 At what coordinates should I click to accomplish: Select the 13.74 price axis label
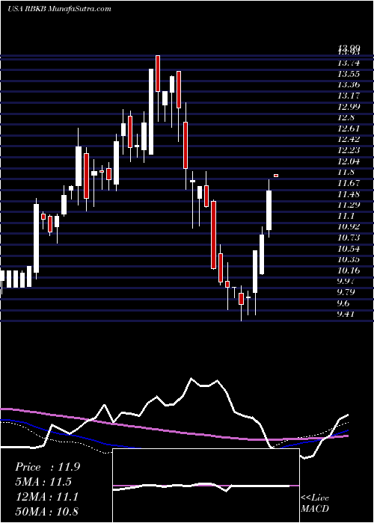349,63
